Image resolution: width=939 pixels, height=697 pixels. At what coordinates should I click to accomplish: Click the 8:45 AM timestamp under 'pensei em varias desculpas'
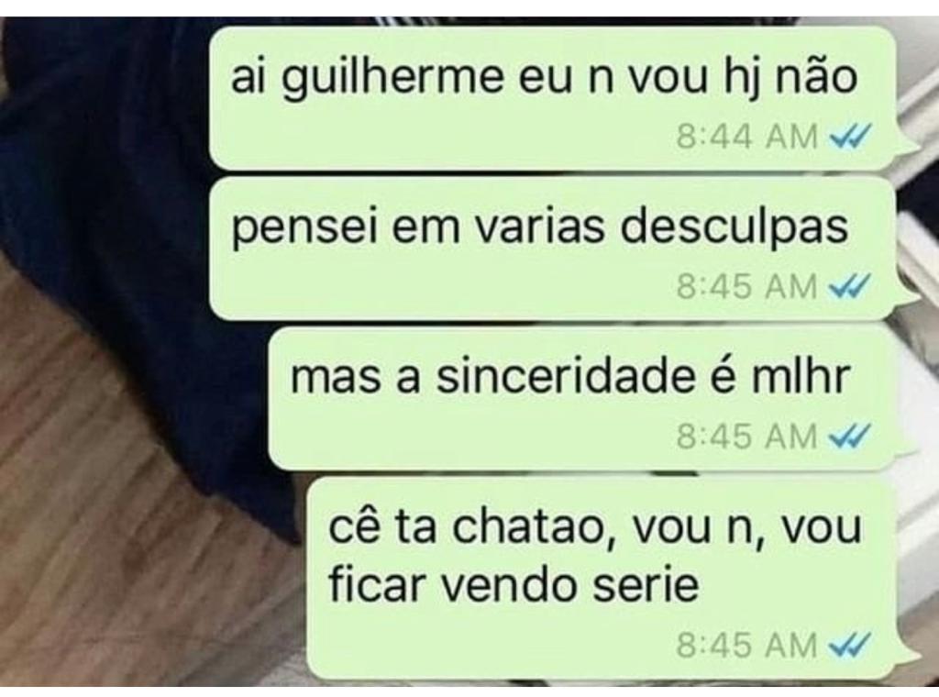coord(746,286)
